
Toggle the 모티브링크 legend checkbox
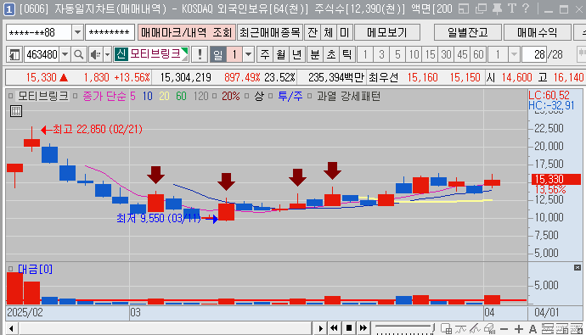(10, 96)
